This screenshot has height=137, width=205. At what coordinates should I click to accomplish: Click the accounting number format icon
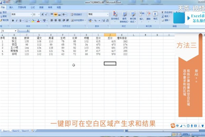(x=90, y=21)
